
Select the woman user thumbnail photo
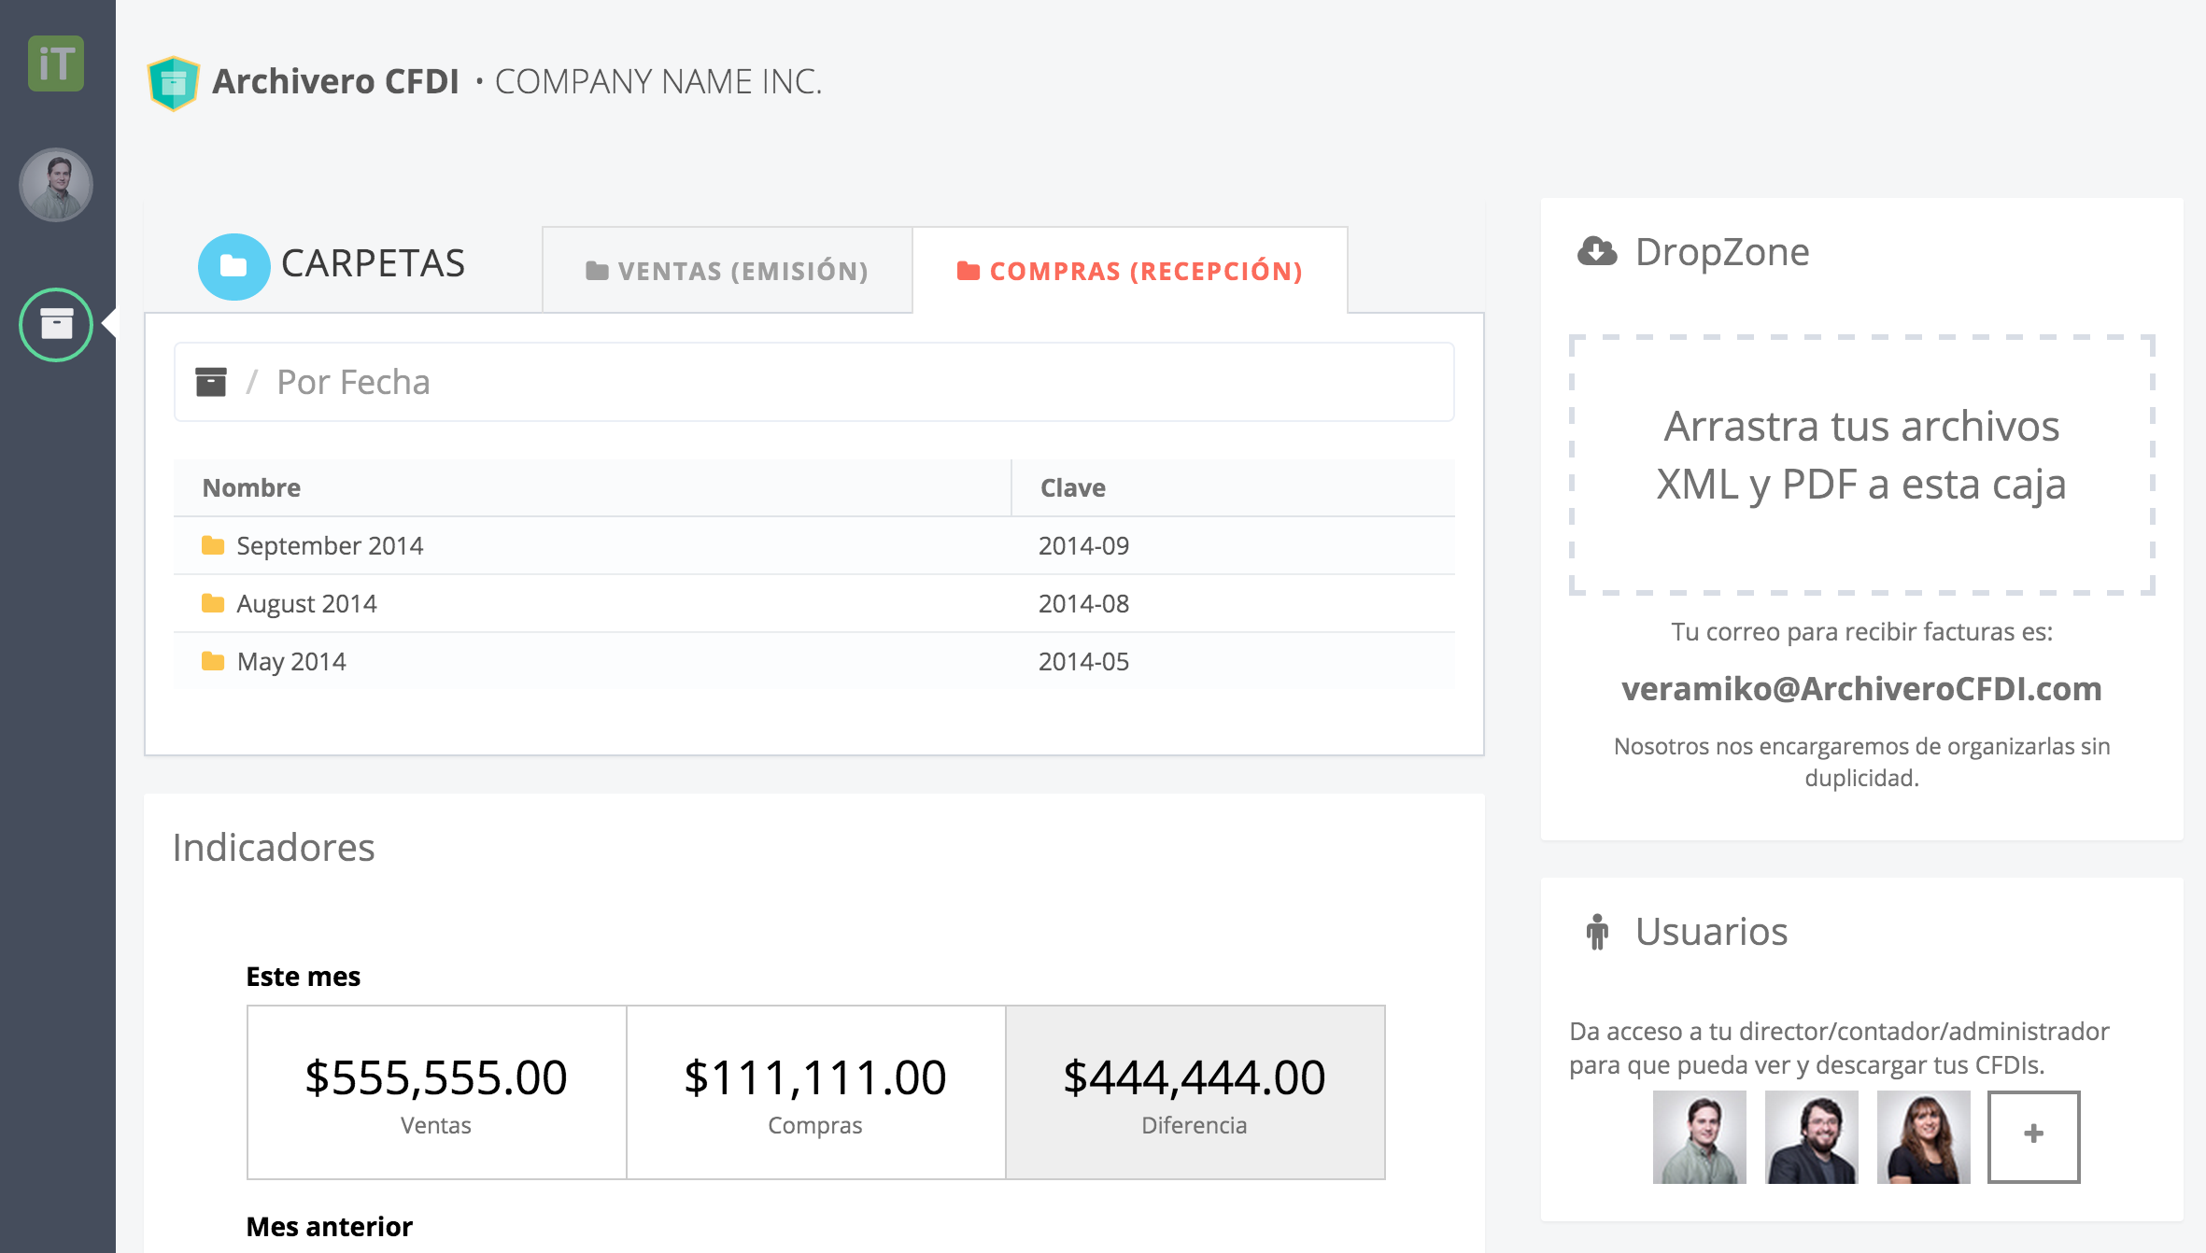(x=1923, y=1136)
